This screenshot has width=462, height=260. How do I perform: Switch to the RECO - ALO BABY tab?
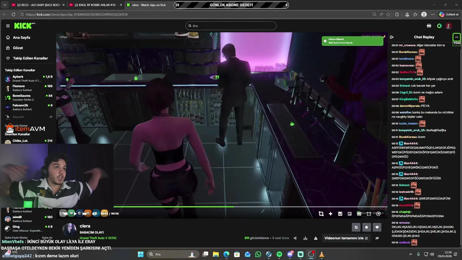click(38, 5)
